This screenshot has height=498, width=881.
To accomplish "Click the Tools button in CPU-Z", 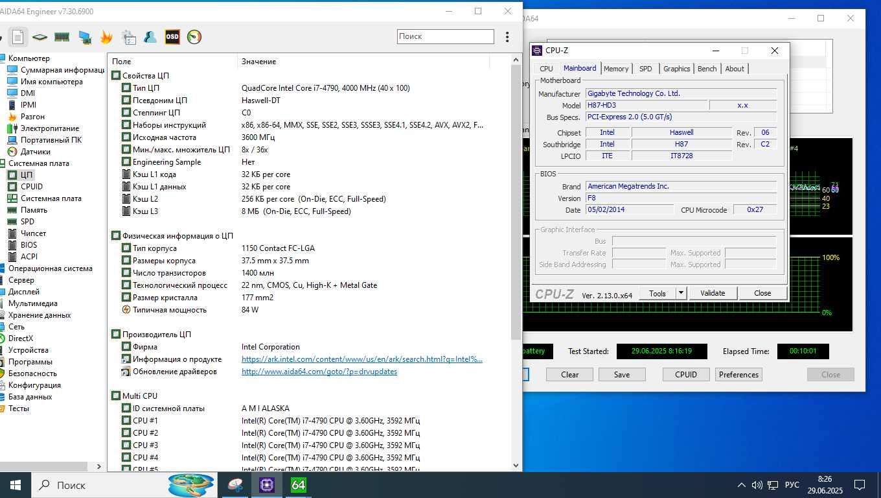I will coord(658,293).
